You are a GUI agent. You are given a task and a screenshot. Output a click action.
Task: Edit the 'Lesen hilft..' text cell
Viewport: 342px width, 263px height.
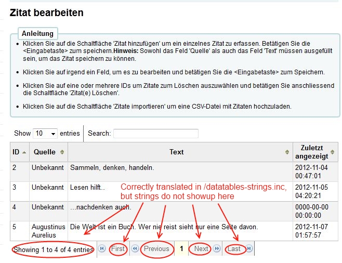click(x=87, y=187)
